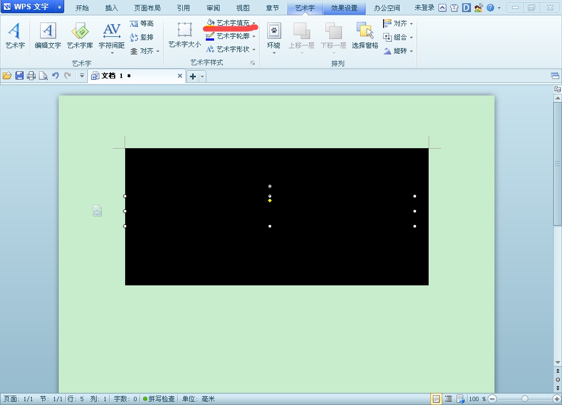Undo last action with undo arrow

pos(55,76)
